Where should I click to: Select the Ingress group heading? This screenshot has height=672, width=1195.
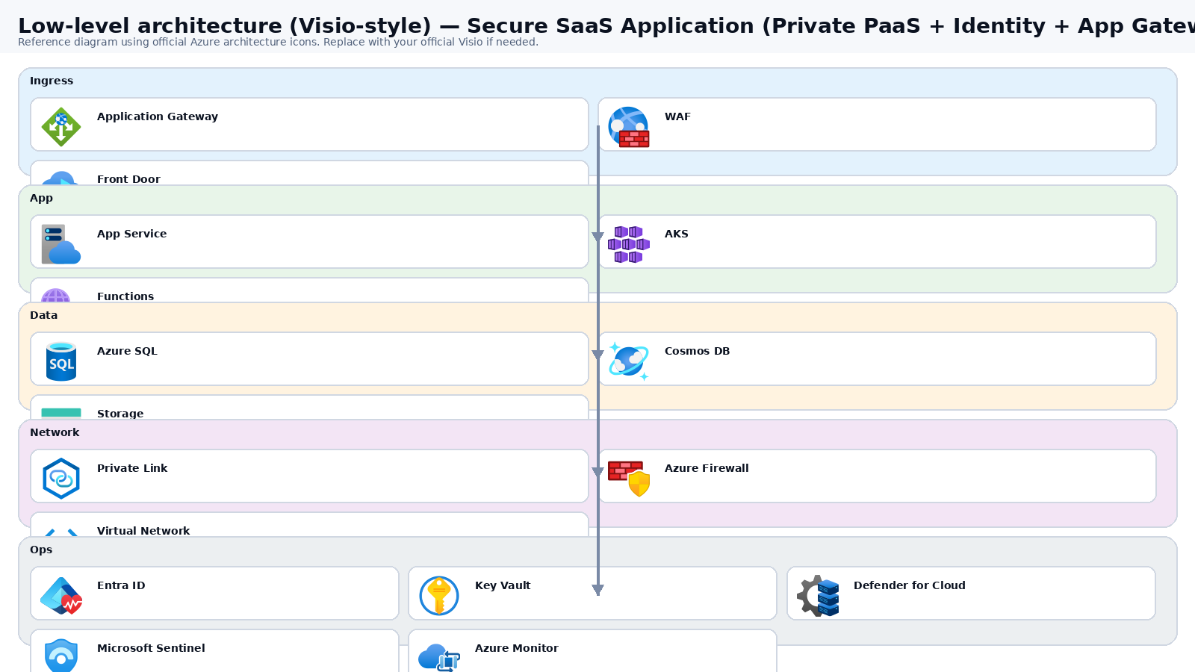(x=52, y=81)
